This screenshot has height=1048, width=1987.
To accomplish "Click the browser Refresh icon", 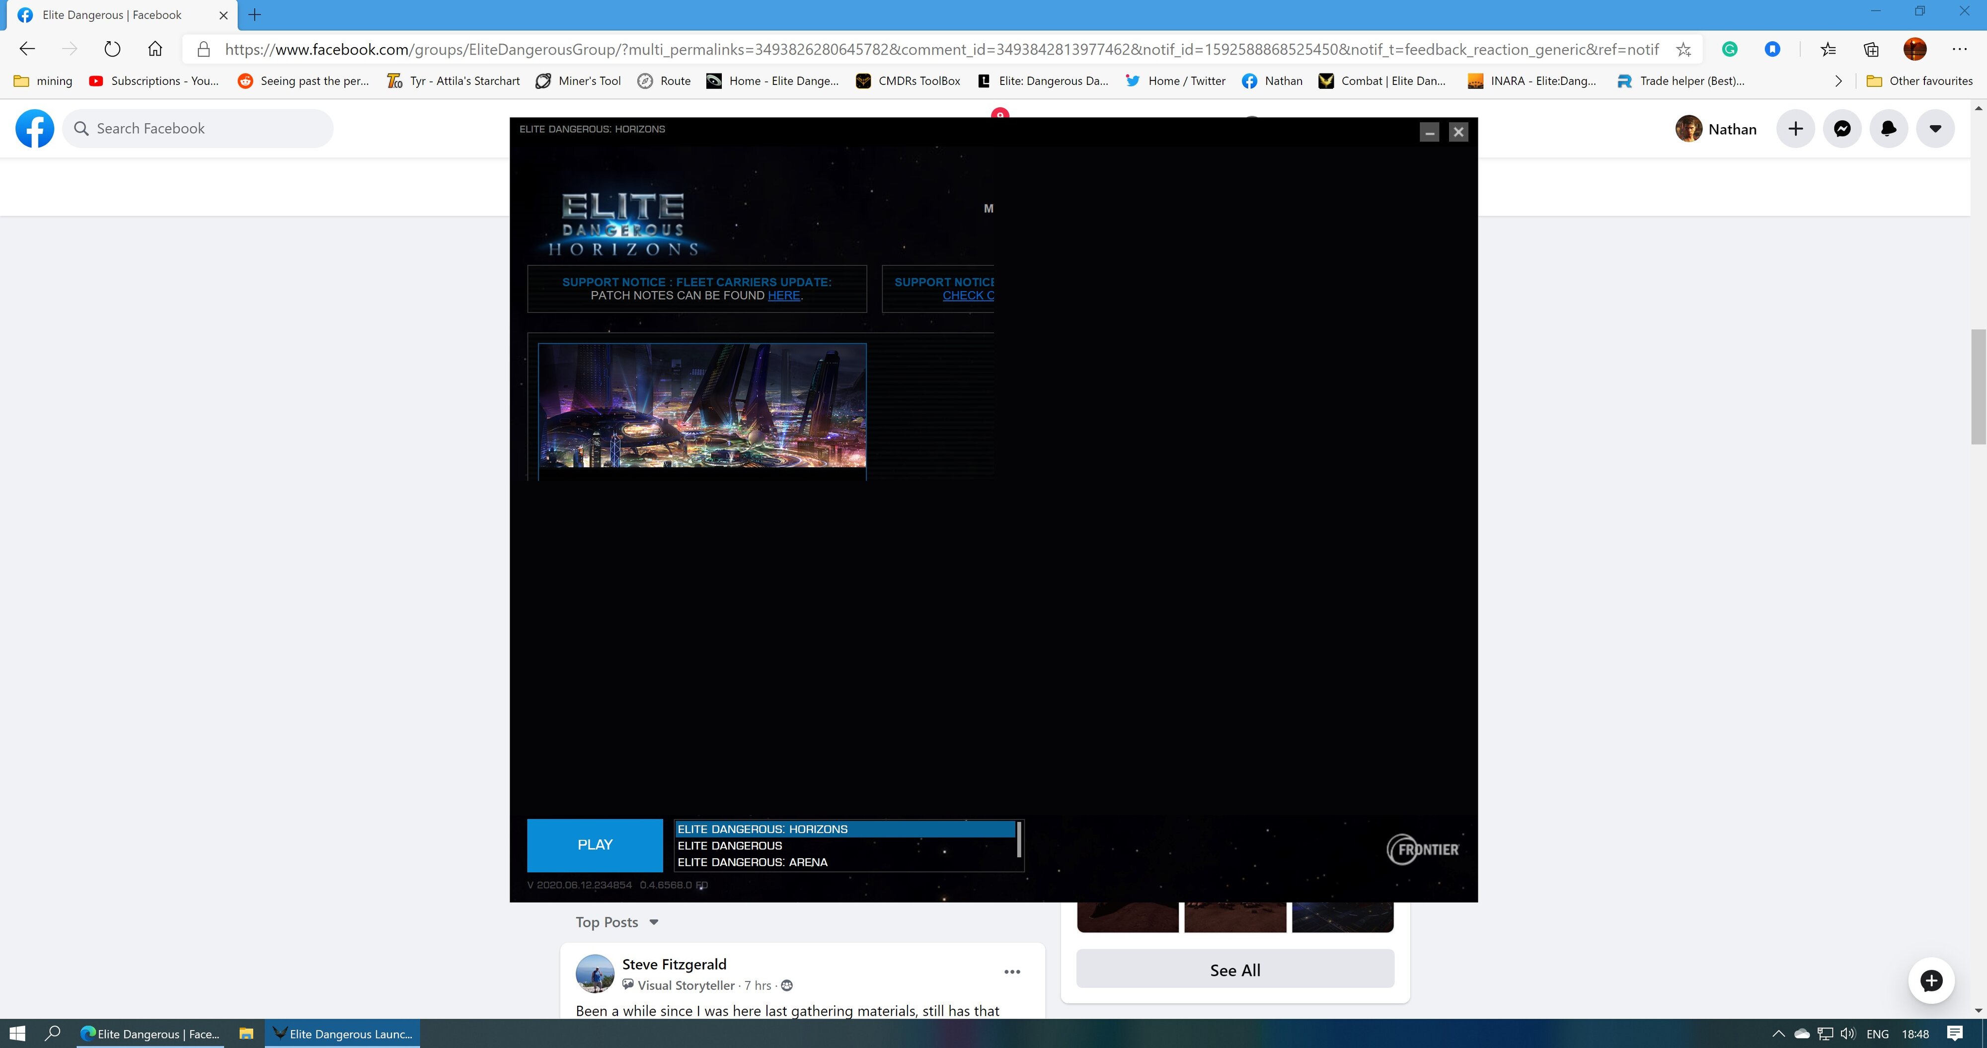I will [113, 49].
